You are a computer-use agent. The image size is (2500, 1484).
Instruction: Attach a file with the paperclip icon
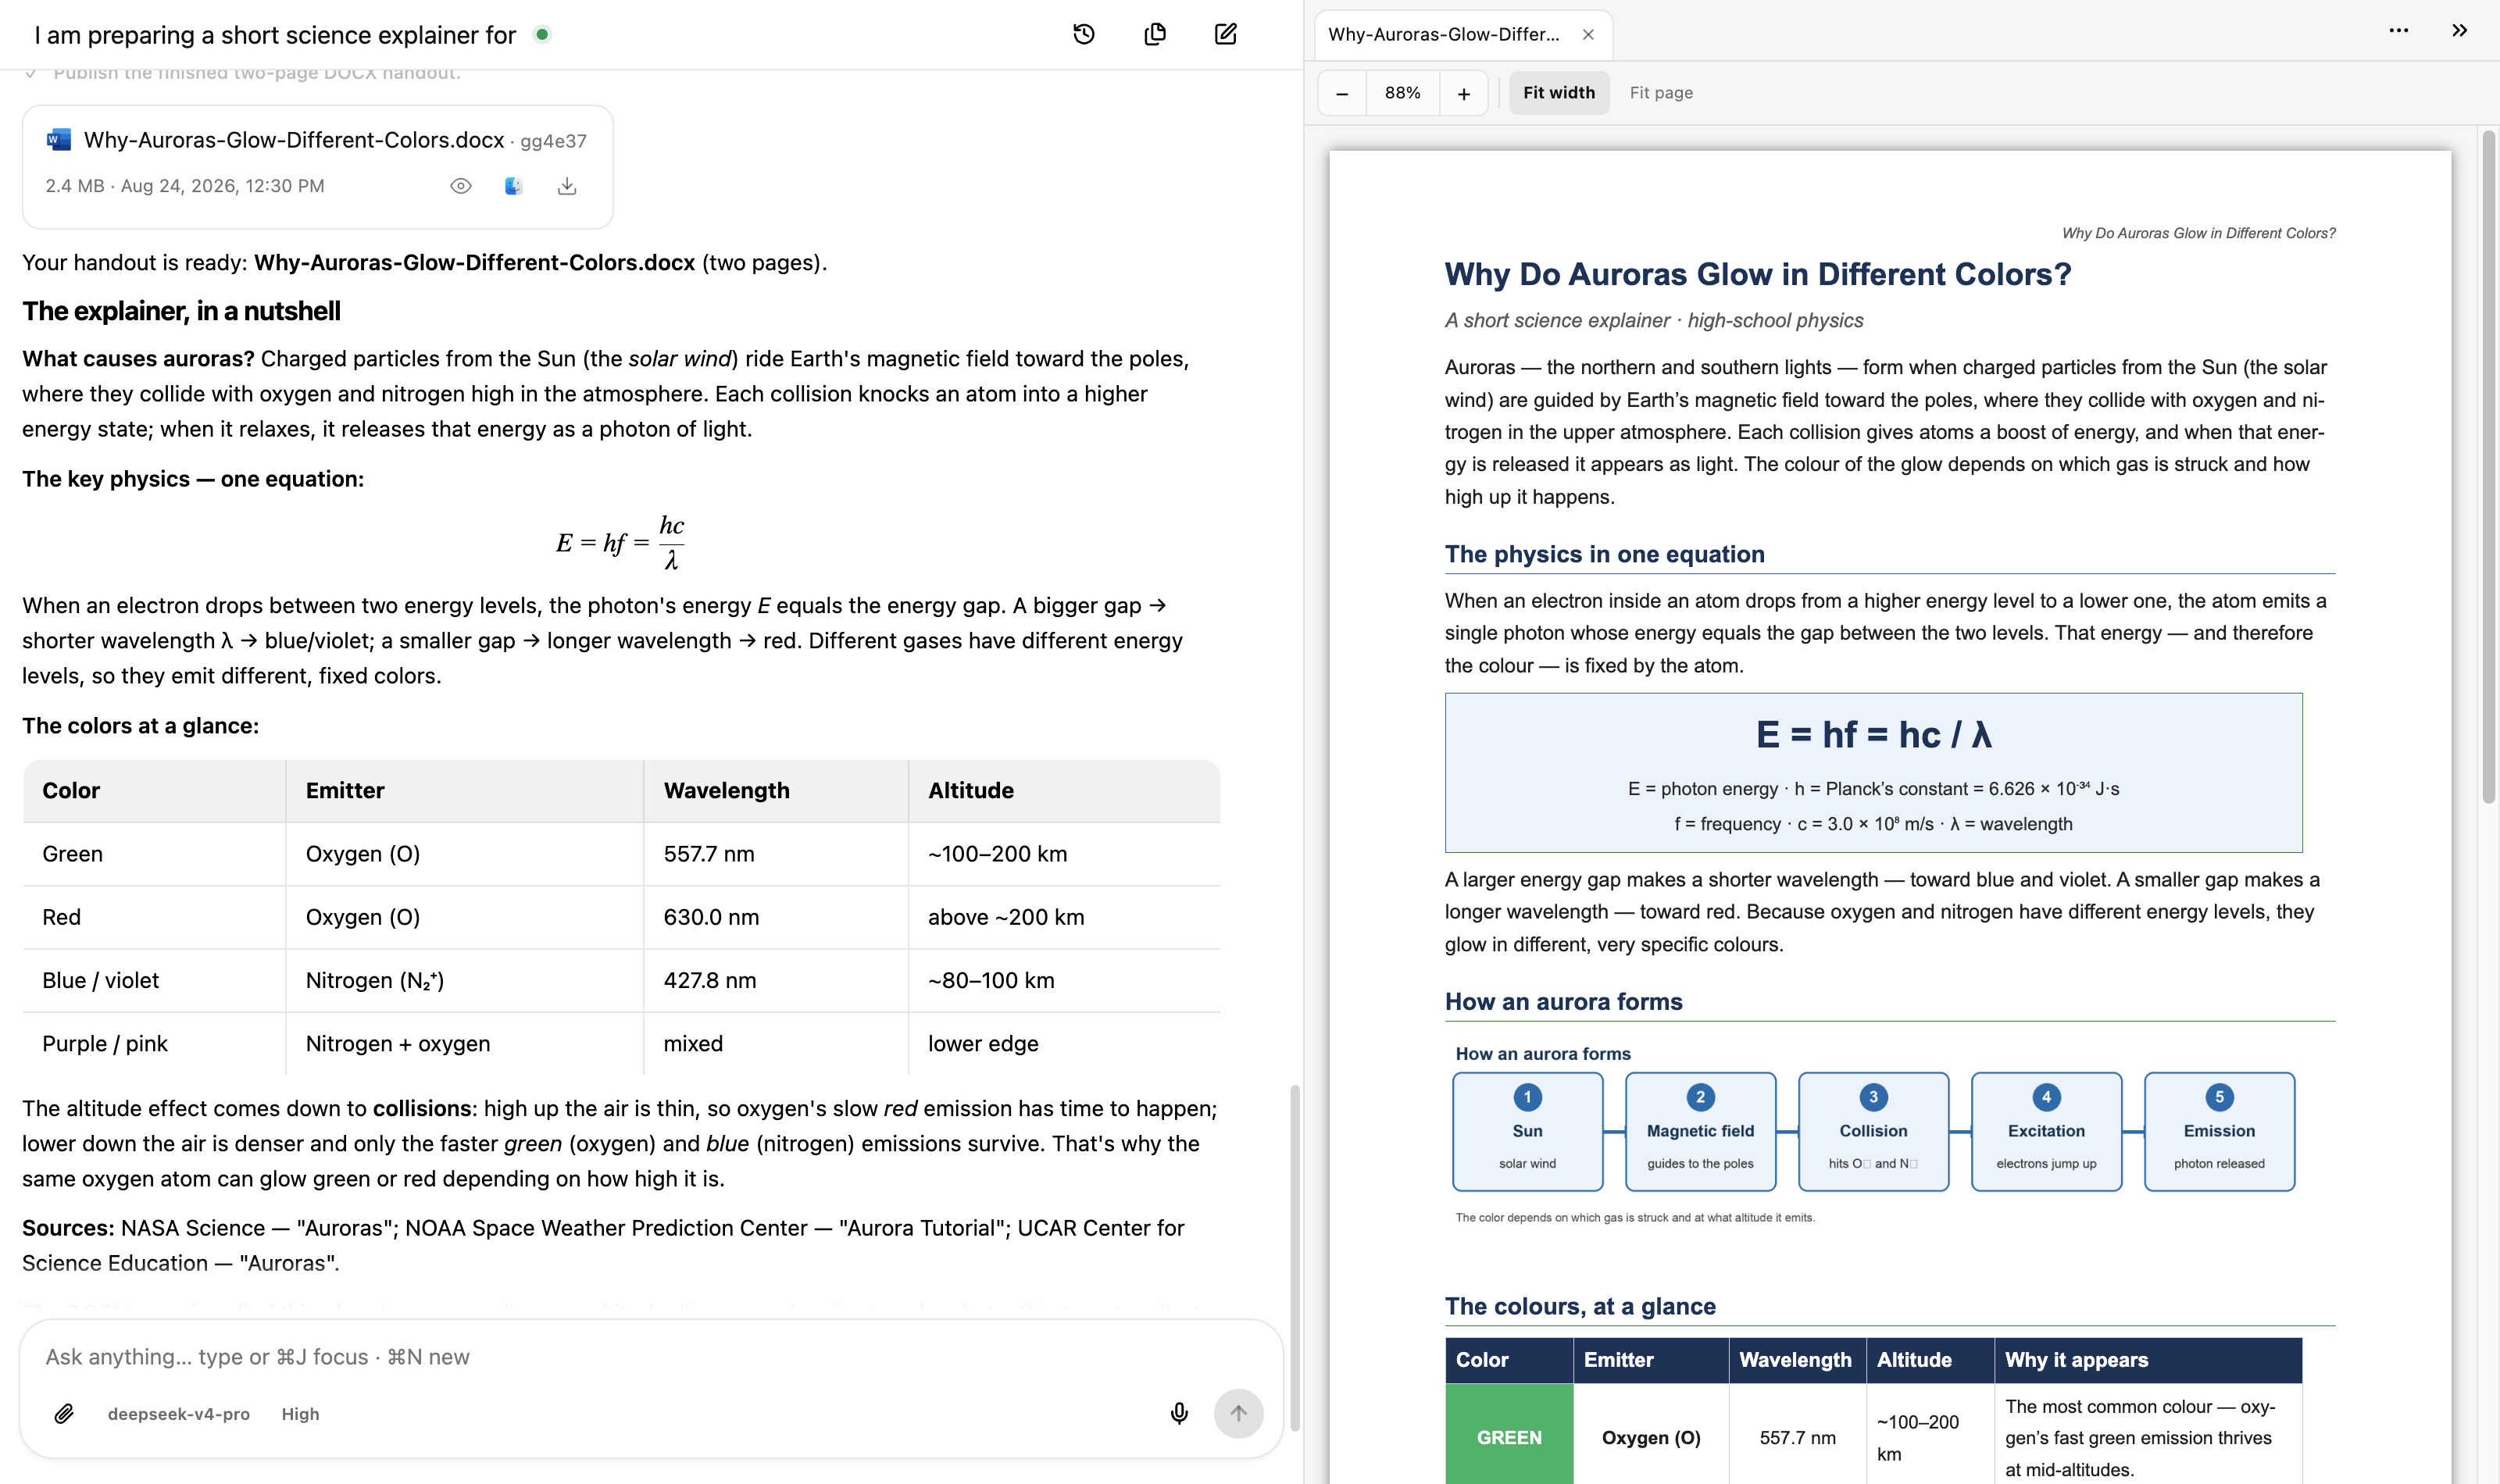click(x=64, y=1414)
